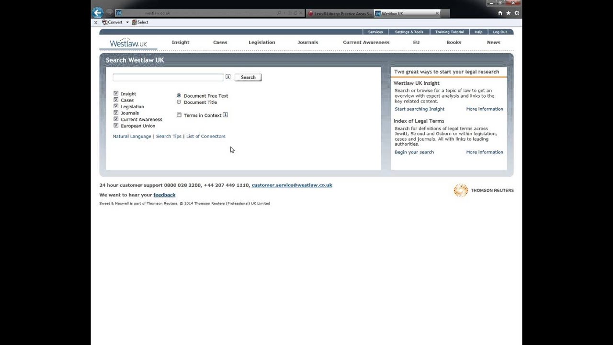The image size is (613, 345).
Task: Close the PDF toolbar with X
Action: (96, 22)
